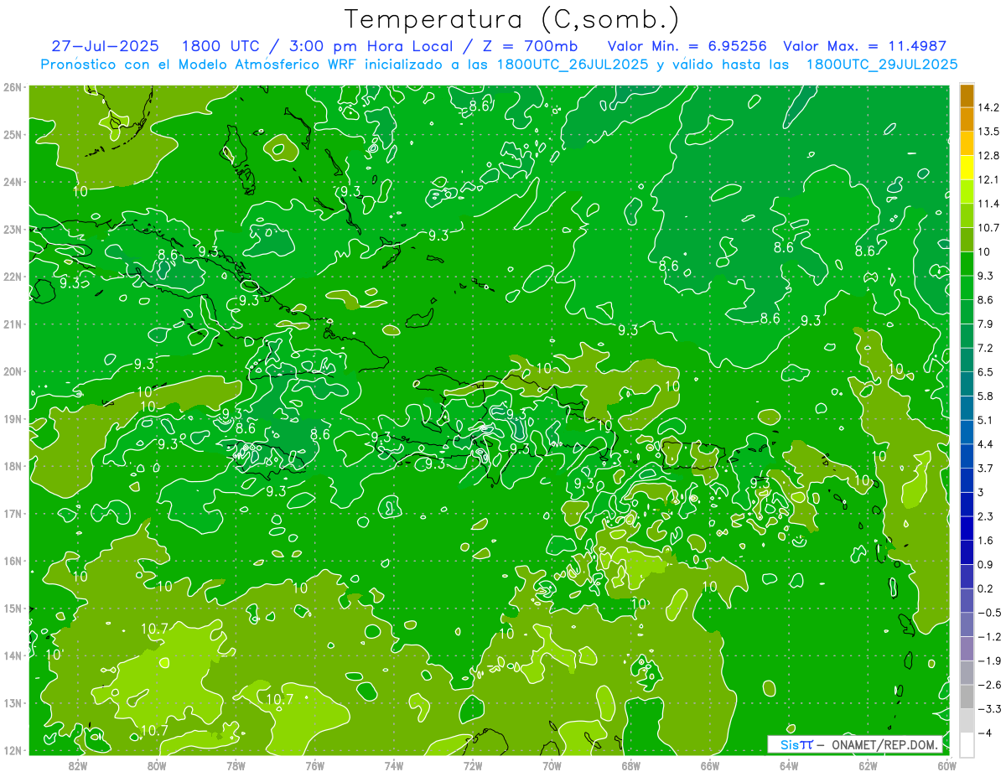Click the '4.4' colorbar label
This screenshot has width=1006, height=777.
click(986, 443)
